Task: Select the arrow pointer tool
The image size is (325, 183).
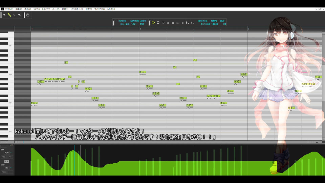Action: coord(4,15)
